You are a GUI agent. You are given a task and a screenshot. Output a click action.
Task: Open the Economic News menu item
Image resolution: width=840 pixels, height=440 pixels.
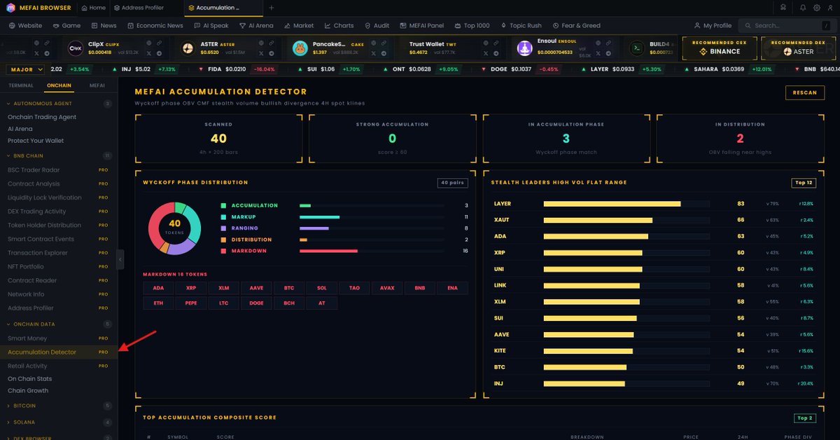tap(155, 25)
